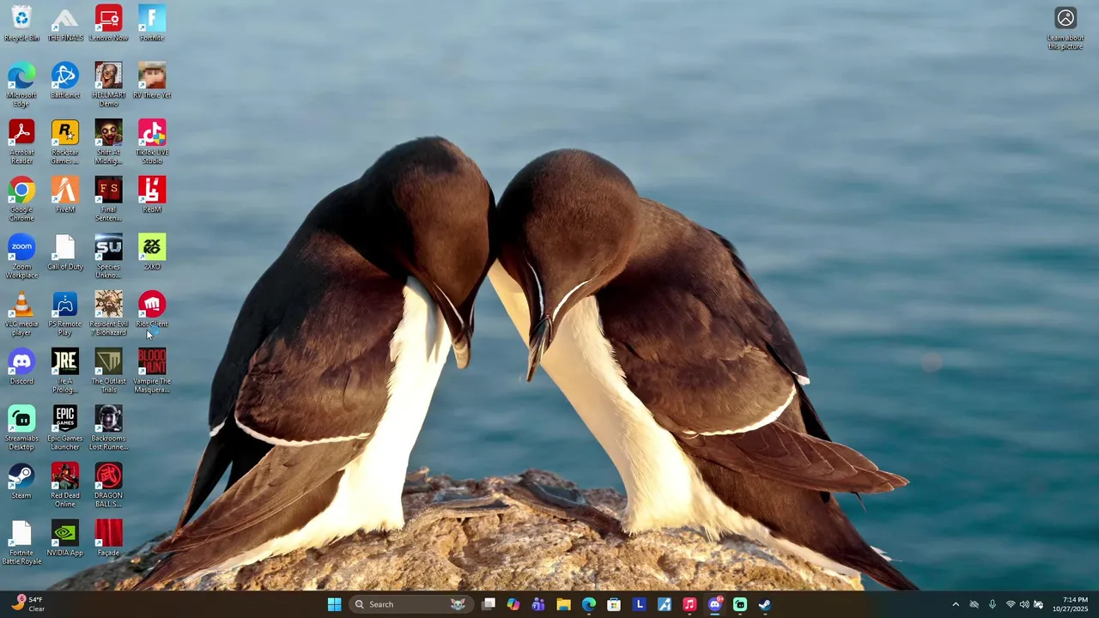This screenshot has height=618, width=1099.
Task: Select Call of Duty desktop file
Action: 65,252
